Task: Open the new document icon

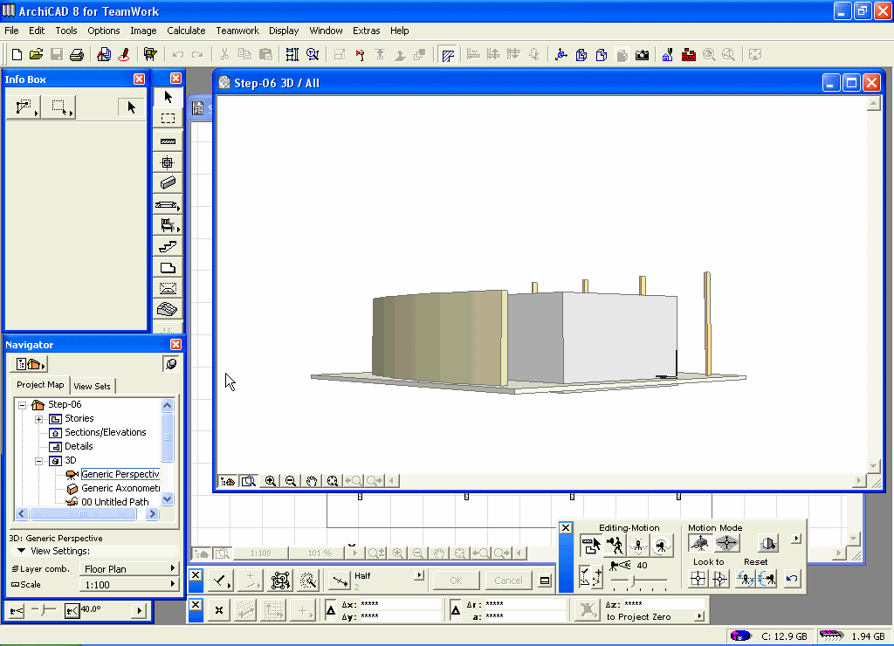Action: [16, 55]
